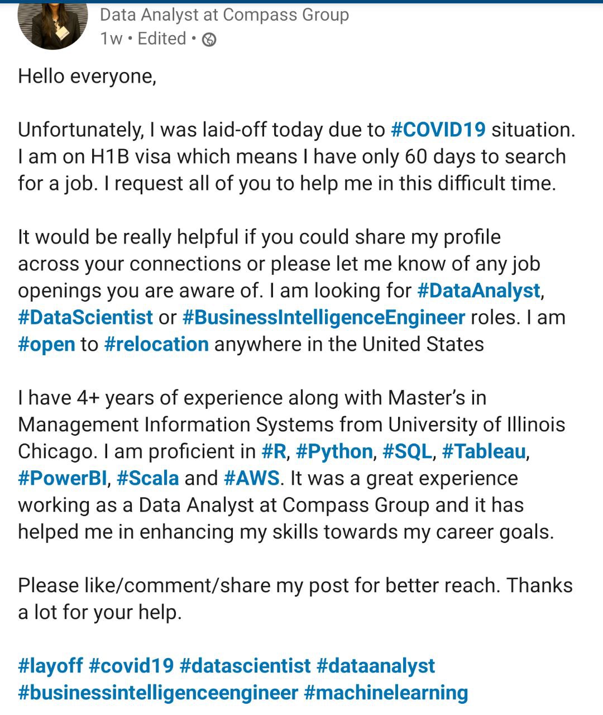Click the lowercase #datascientist hashtag in the footer
This screenshot has width=603, height=715.
(x=245, y=666)
